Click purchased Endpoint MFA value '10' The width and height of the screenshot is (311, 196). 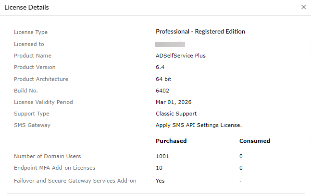(x=159, y=168)
